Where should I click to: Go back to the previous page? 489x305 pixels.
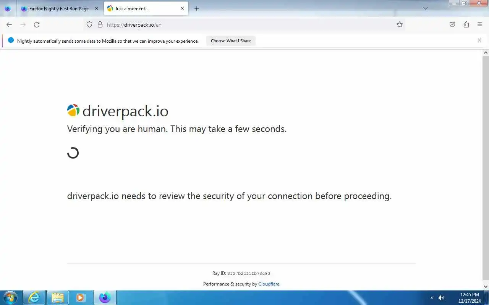point(9,25)
